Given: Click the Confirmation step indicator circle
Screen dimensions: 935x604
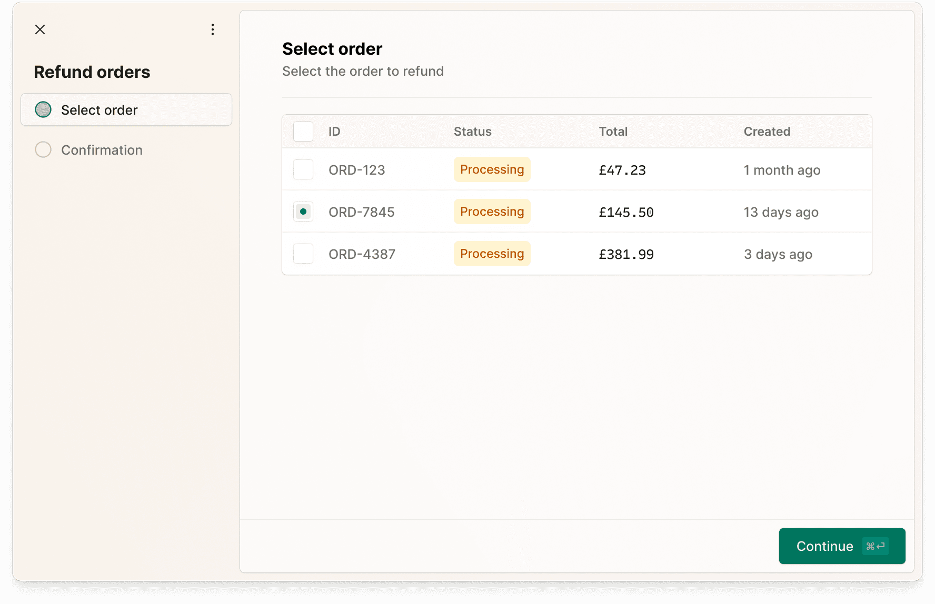Looking at the screenshot, I should [x=43, y=149].
